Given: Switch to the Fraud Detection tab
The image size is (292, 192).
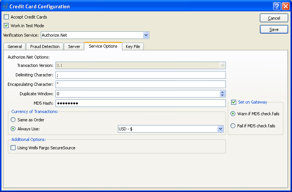Looking at the screenshot, I should click(45, 46).
